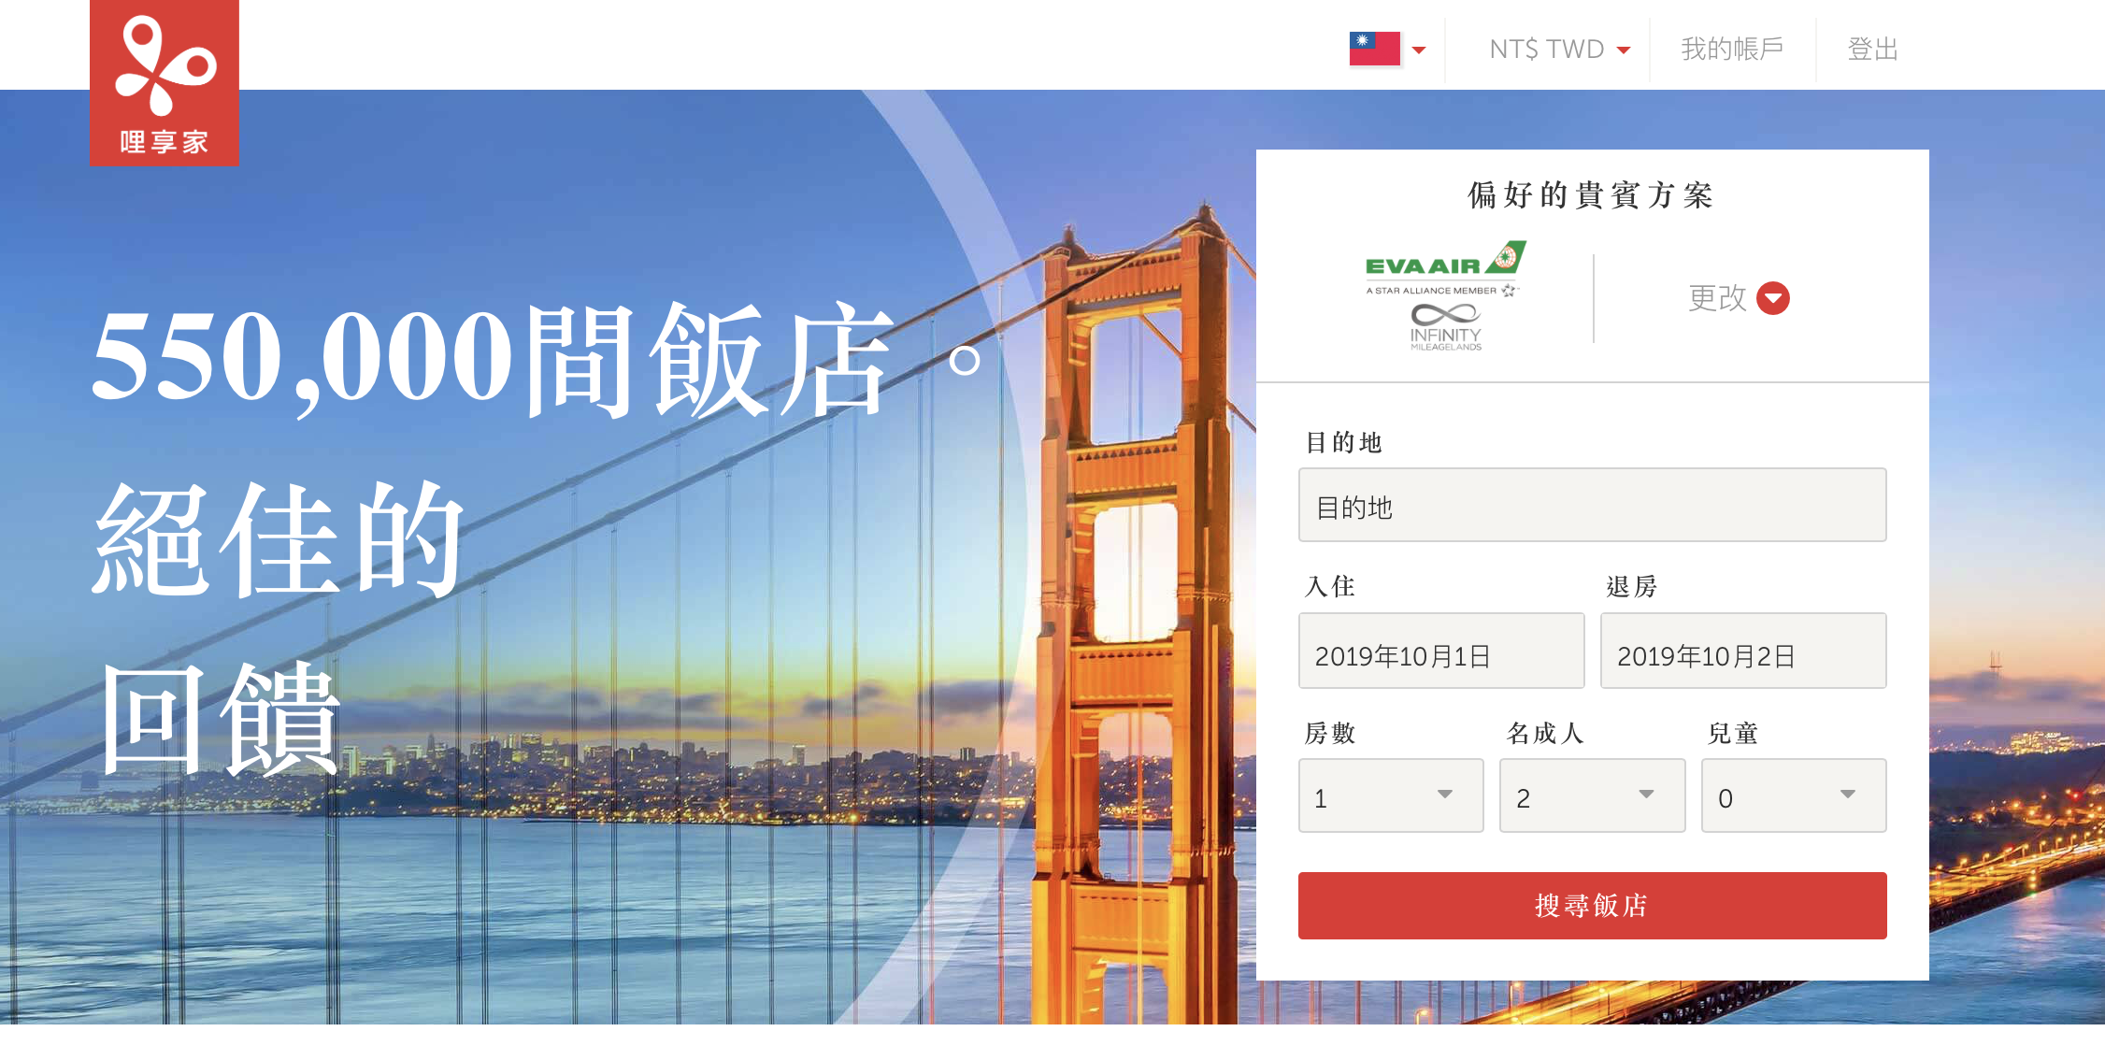The width and height of the screenshot is (2105, 1060).
Task: Open the 兒童 children dropdown
Action: click(1793, 796)
